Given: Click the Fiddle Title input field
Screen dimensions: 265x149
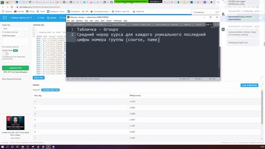Looking at the screenshot, I should tap(15, 29).
